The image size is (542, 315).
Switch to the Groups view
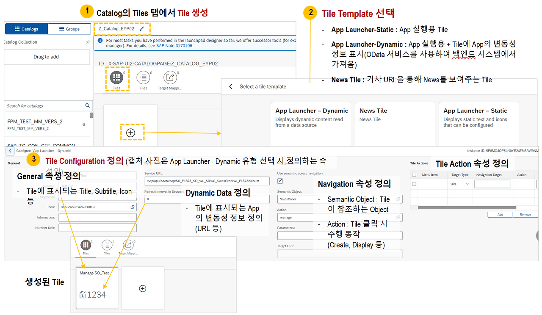coord(69,29)
